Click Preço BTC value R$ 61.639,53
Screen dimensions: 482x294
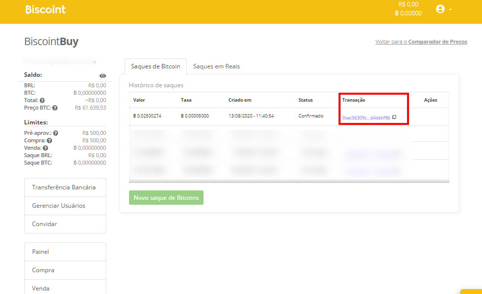coord(90,108)
